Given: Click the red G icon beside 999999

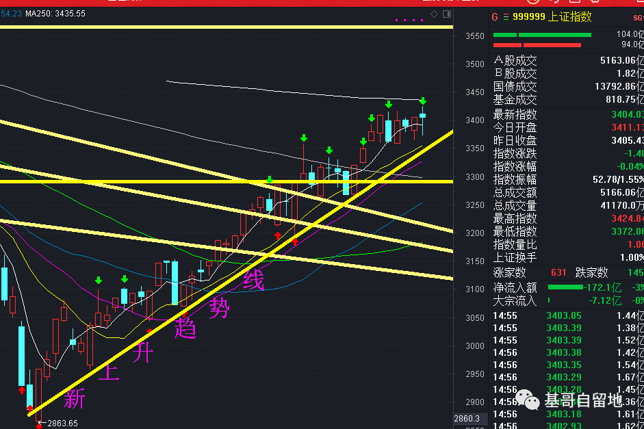Looking at the screenshot, I should pyautogui.click(x=495, y=17).
